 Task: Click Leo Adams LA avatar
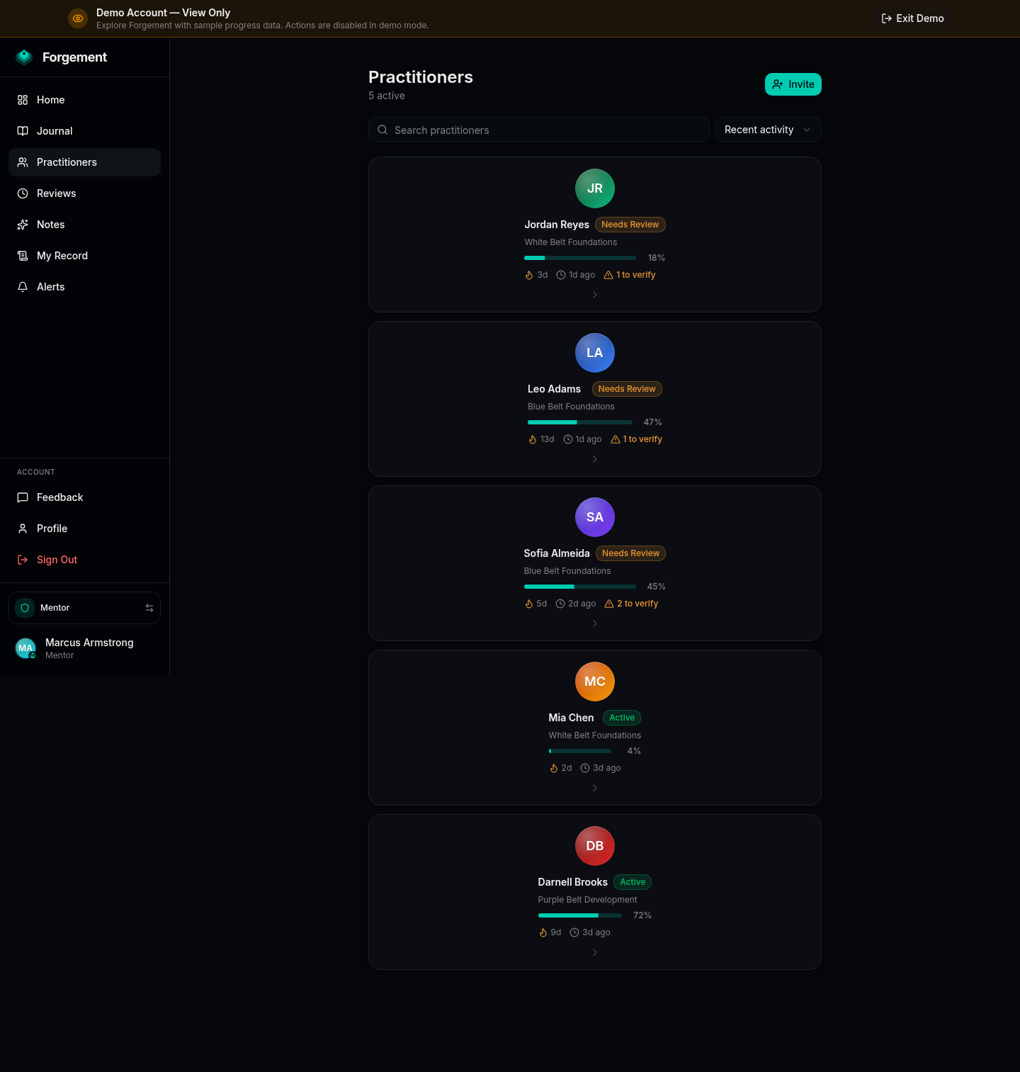[595, 353]
